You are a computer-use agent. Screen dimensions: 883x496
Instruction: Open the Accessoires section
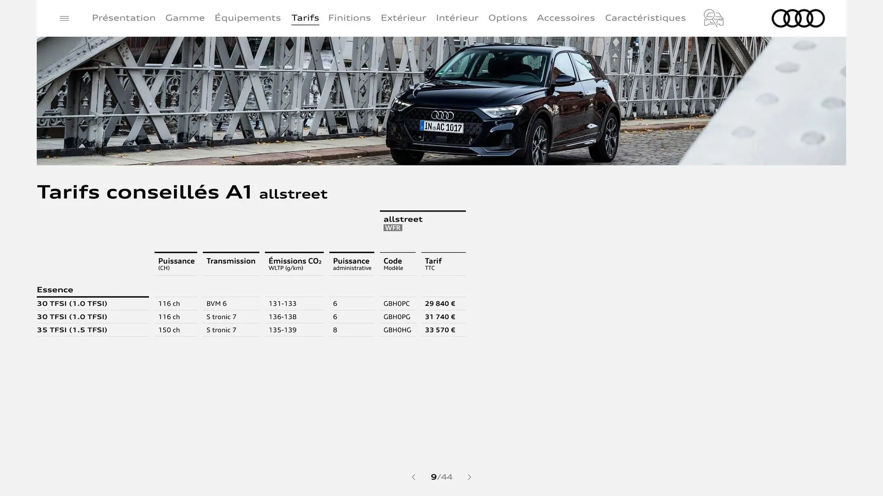point(566,18)
